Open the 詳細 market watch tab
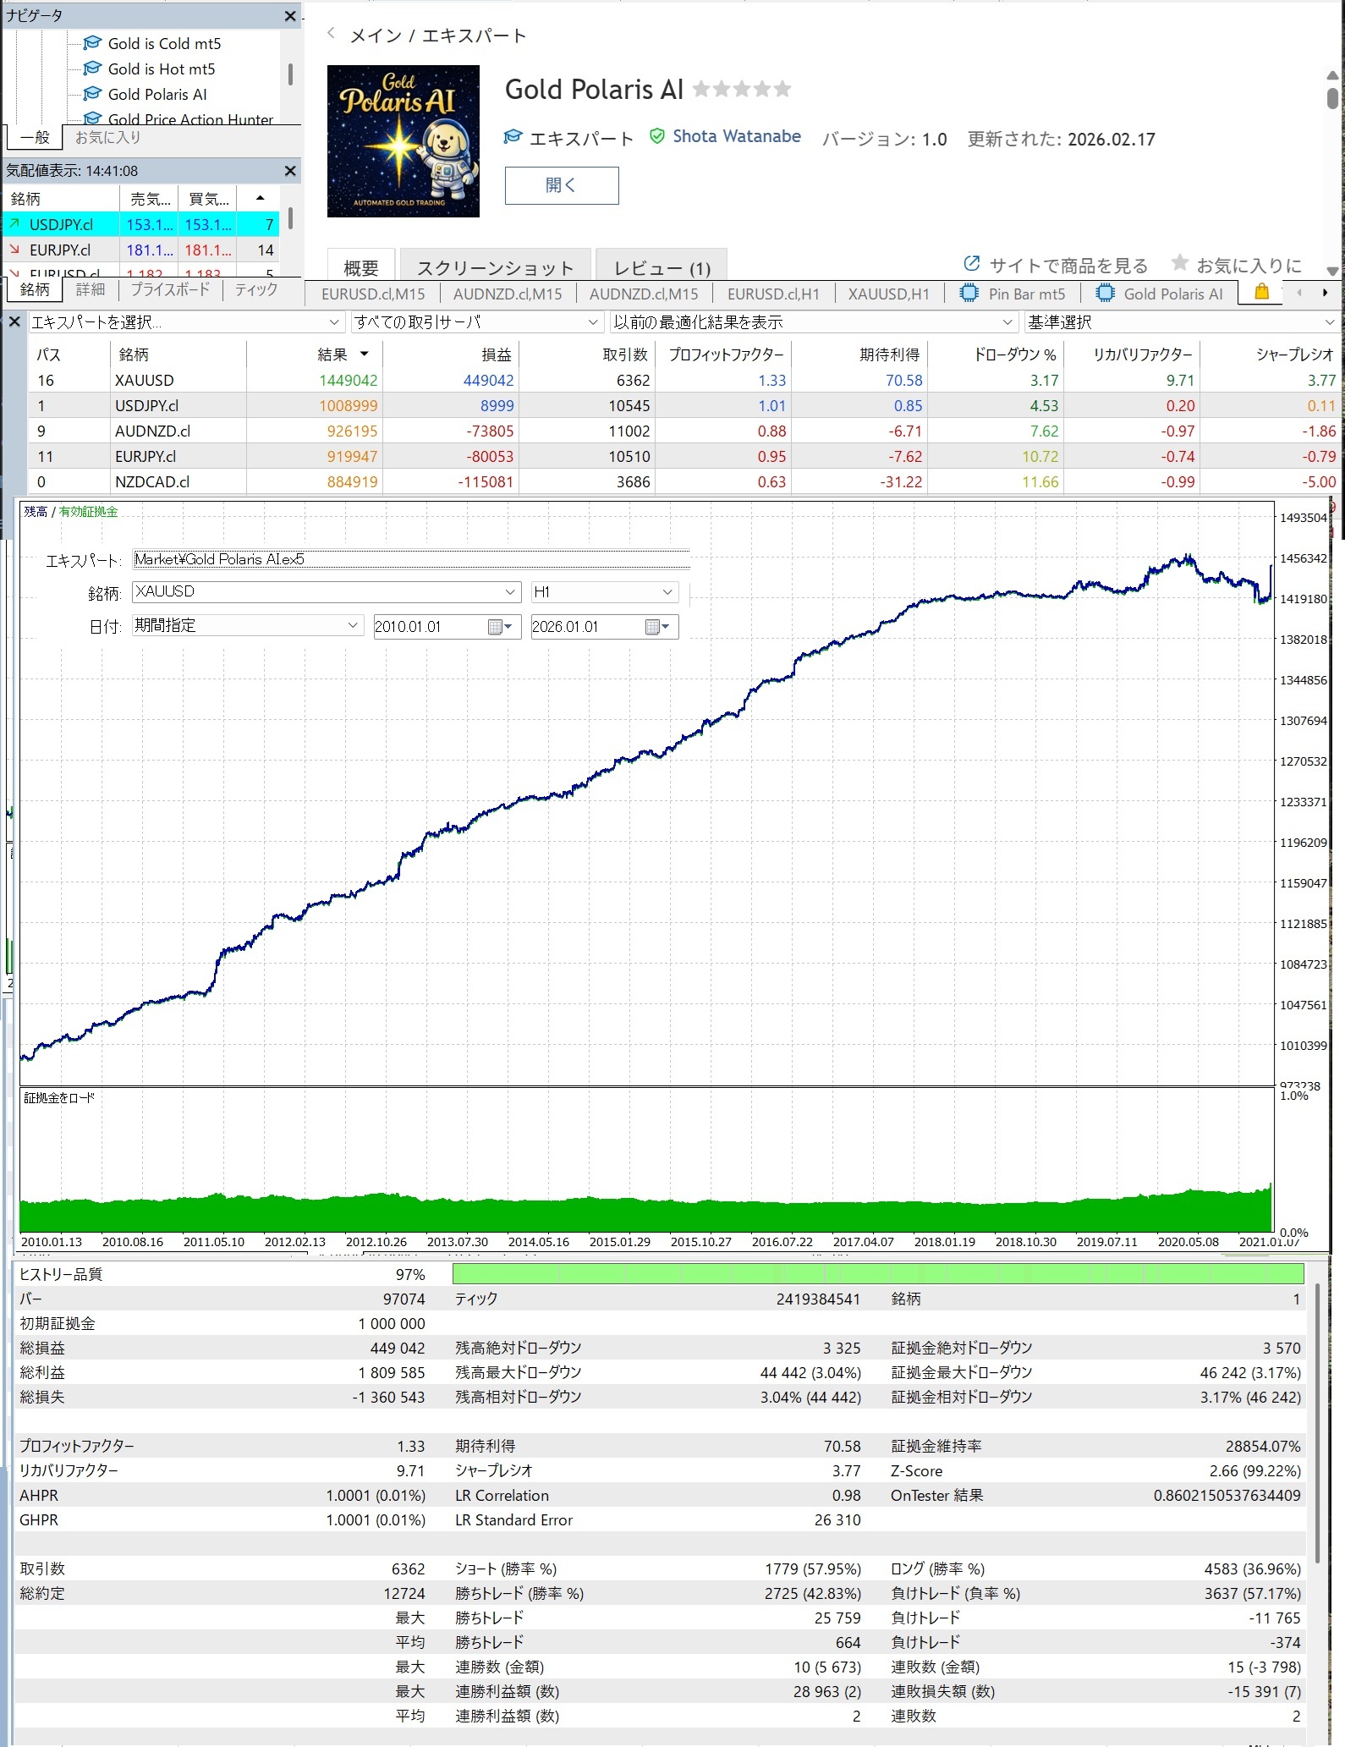Viewport: 1345px width, 1747px height. (91, 290)
